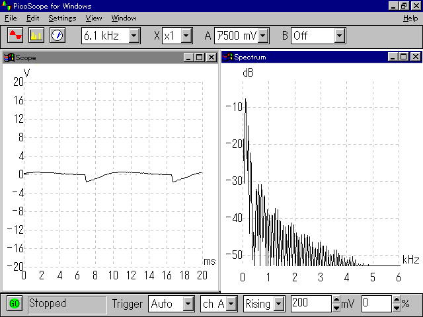This screenshot has height=317, width=423.
Task: Expand the X multiplier x1 dropdown
Action: 186,36
